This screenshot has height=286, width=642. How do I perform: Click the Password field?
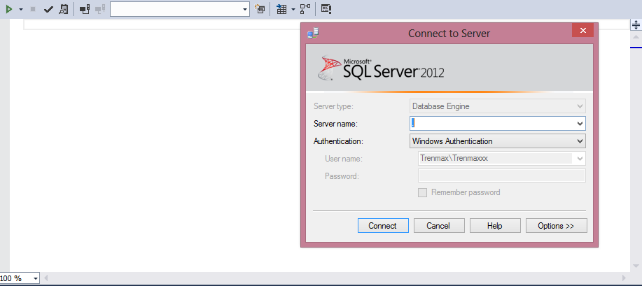coord(501,176)
